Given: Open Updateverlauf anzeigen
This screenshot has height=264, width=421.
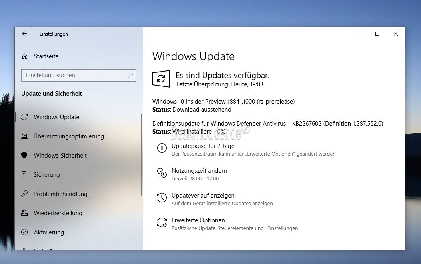Looking at the screenshot, I should tap(203, 196).
